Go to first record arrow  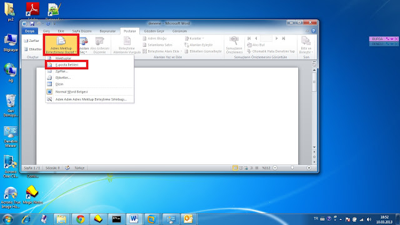[x=249, y=38]
